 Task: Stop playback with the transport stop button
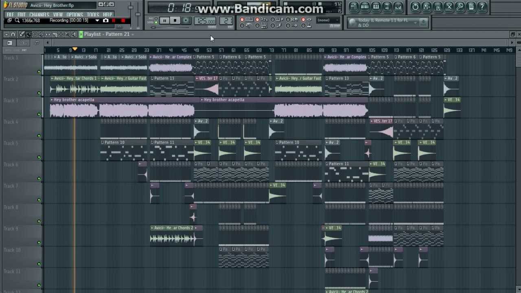[175, 20]
